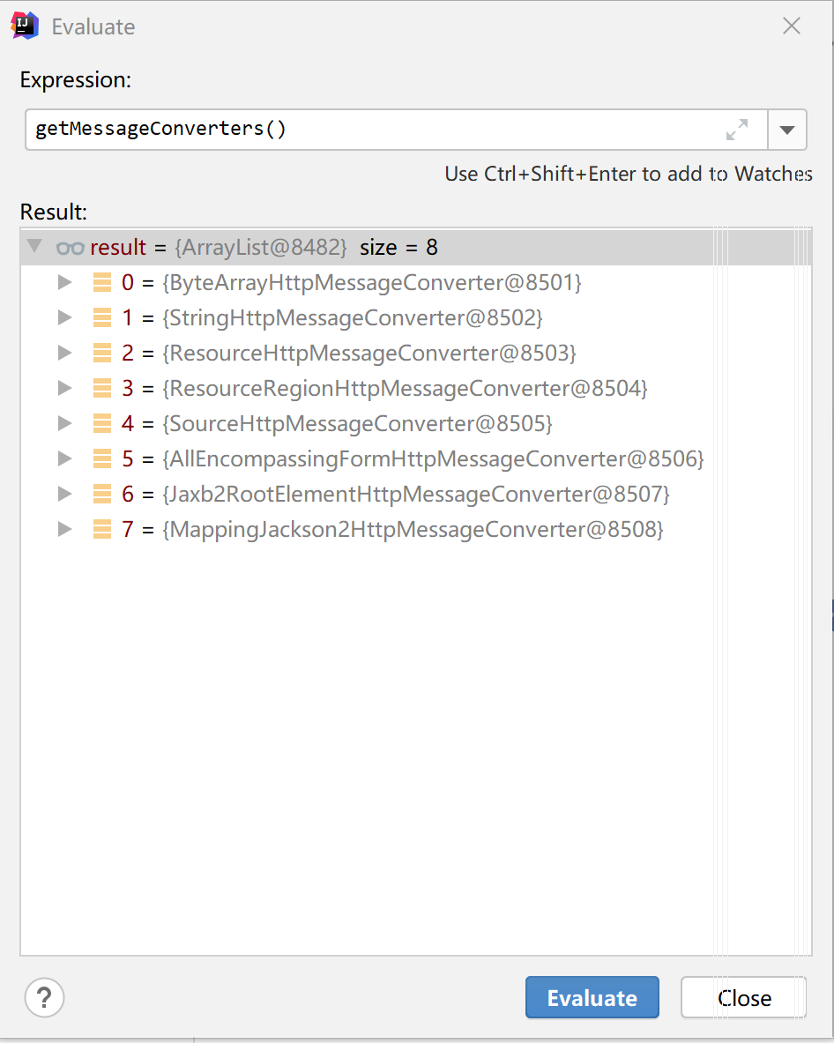The image size is (834, 1043).
Task: Click the field icon of Jaxb2RootElementHttpMessageConverter entry
Action: pyautogui.click(x=102, y=495)
